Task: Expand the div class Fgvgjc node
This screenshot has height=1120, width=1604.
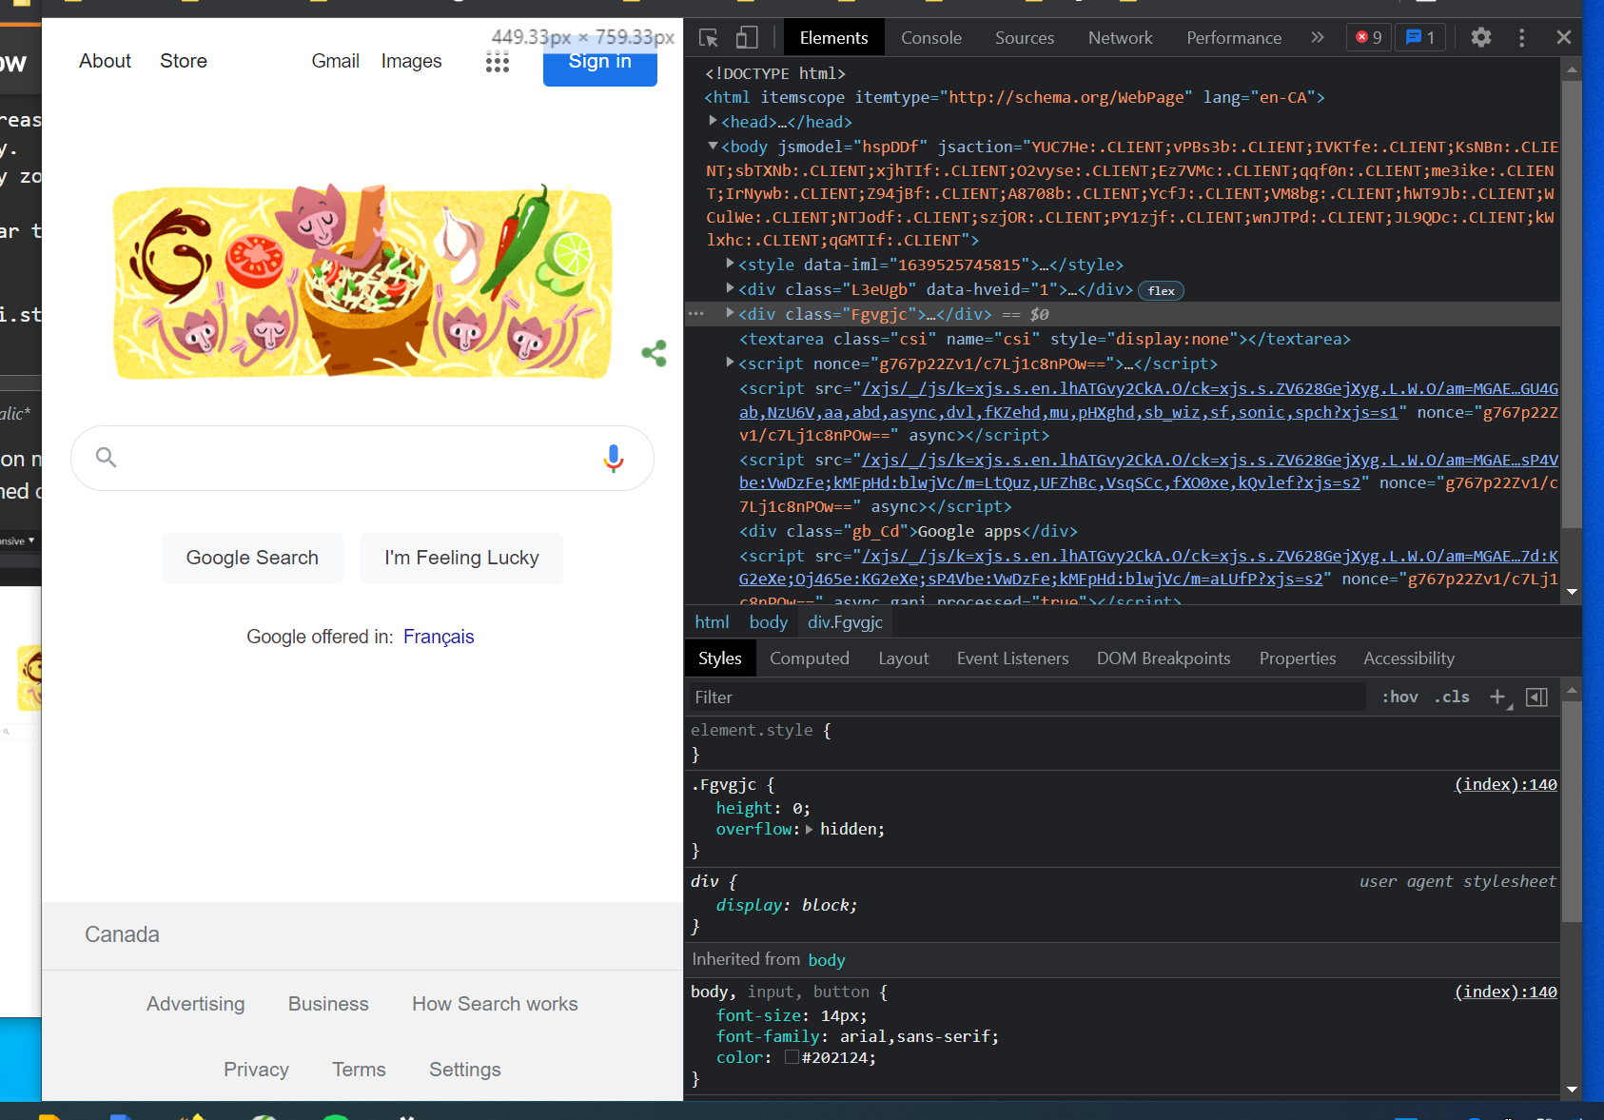Action: point(730,313)
